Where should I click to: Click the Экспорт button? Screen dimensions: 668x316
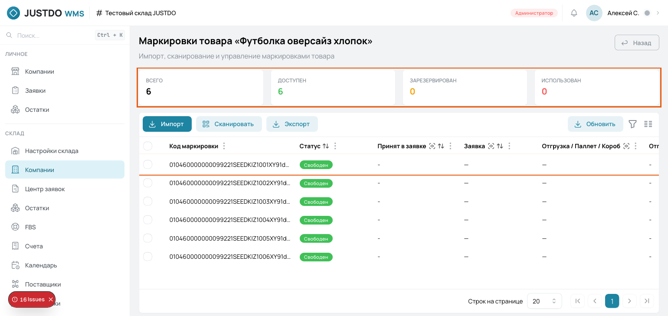click(292, 124)
